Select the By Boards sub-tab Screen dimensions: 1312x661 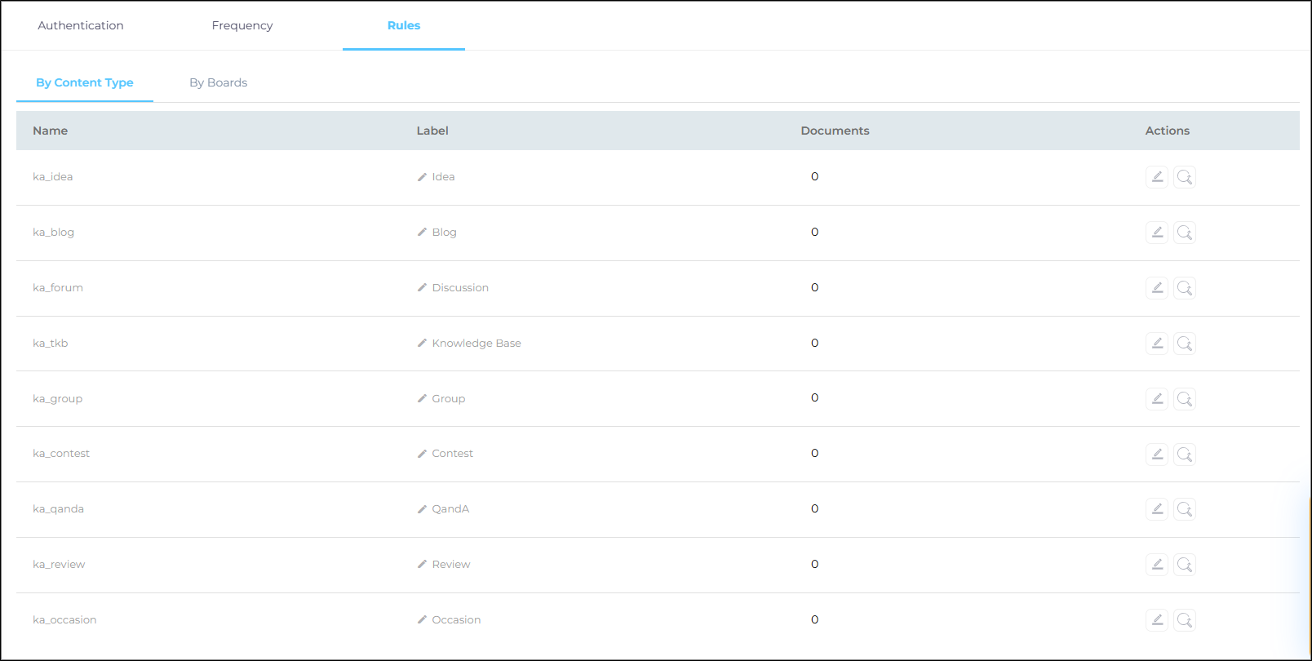coord(218,82)
